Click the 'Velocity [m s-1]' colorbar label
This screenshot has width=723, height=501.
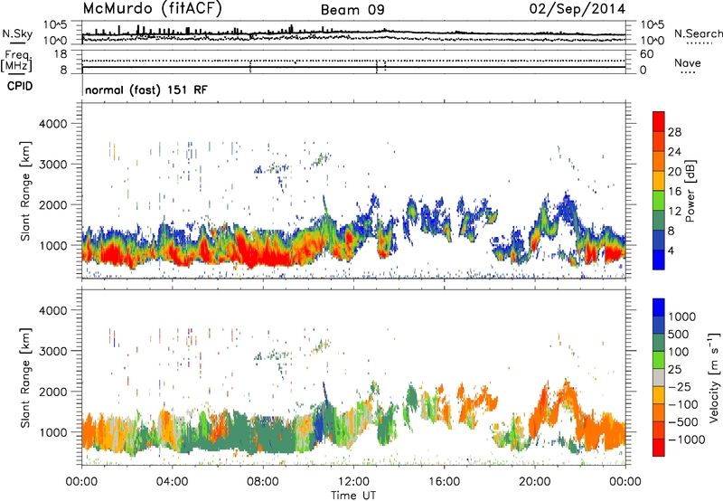pyautogui.click(x=714, y=377)
